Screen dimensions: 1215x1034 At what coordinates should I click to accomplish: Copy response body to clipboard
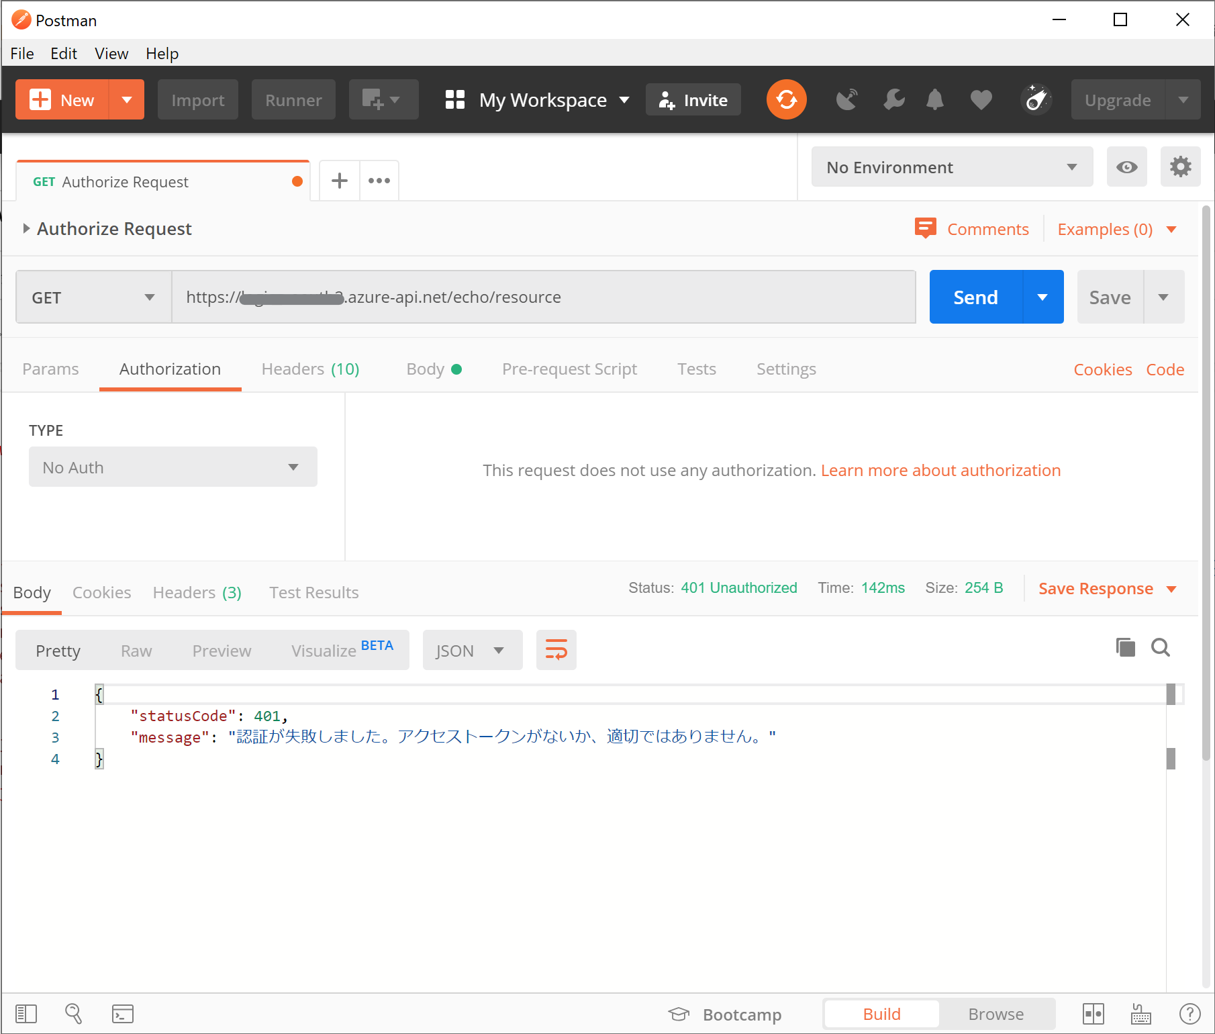[1125, 647]
